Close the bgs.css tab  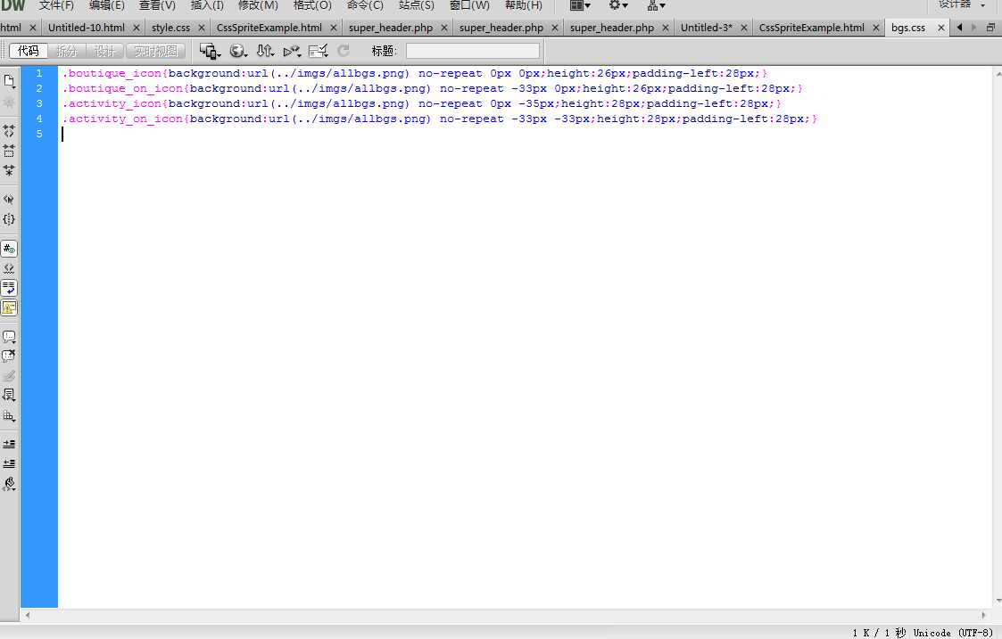tap(940, 29)
